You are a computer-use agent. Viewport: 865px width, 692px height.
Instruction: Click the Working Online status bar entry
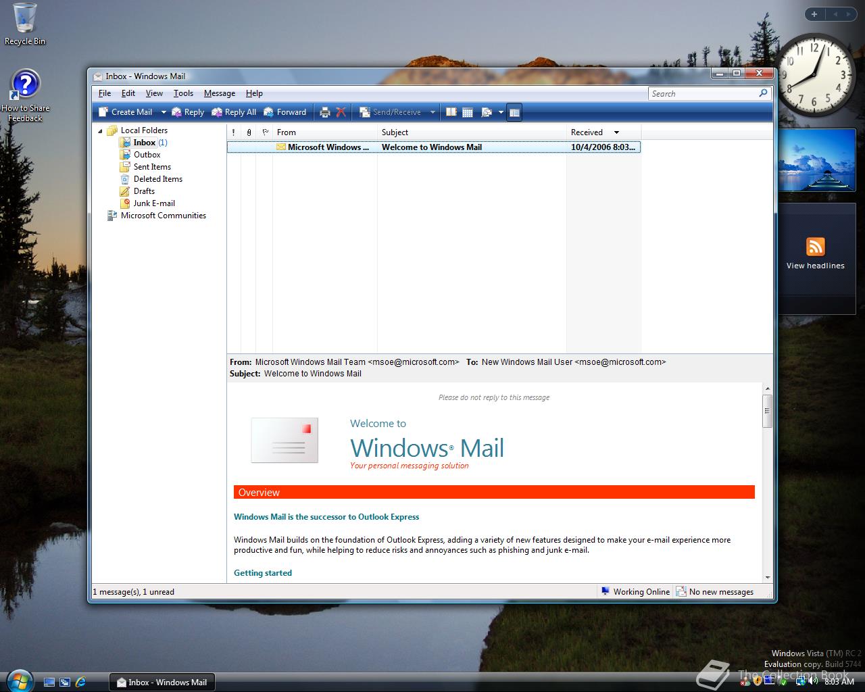[635, 592]
